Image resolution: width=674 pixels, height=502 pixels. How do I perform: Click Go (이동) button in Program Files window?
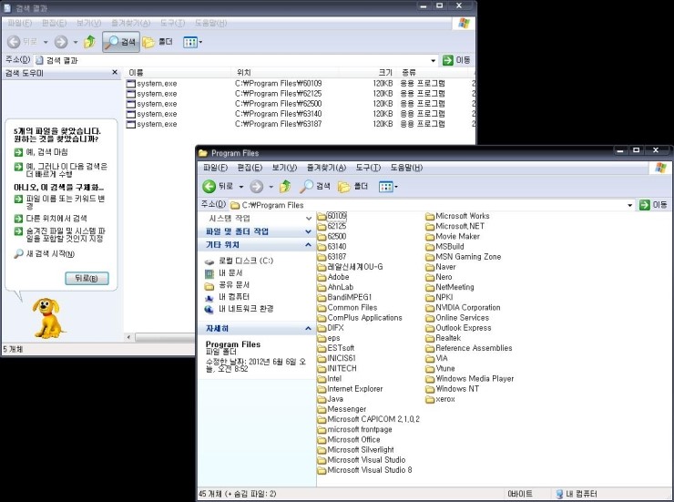[653, 205]
